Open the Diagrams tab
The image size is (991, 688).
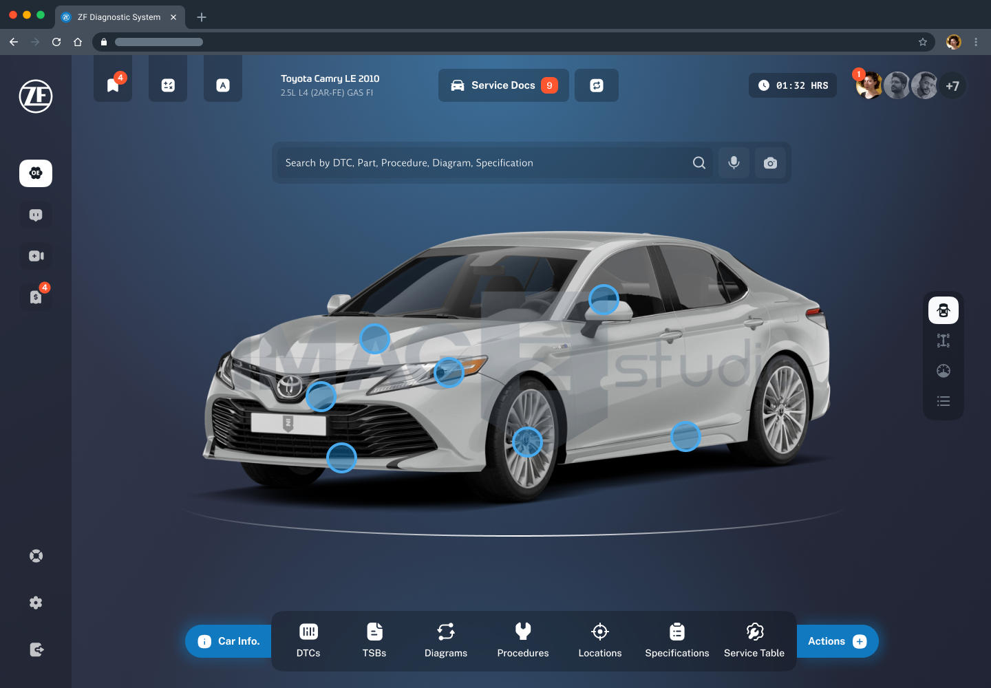(x=446, y=641)
